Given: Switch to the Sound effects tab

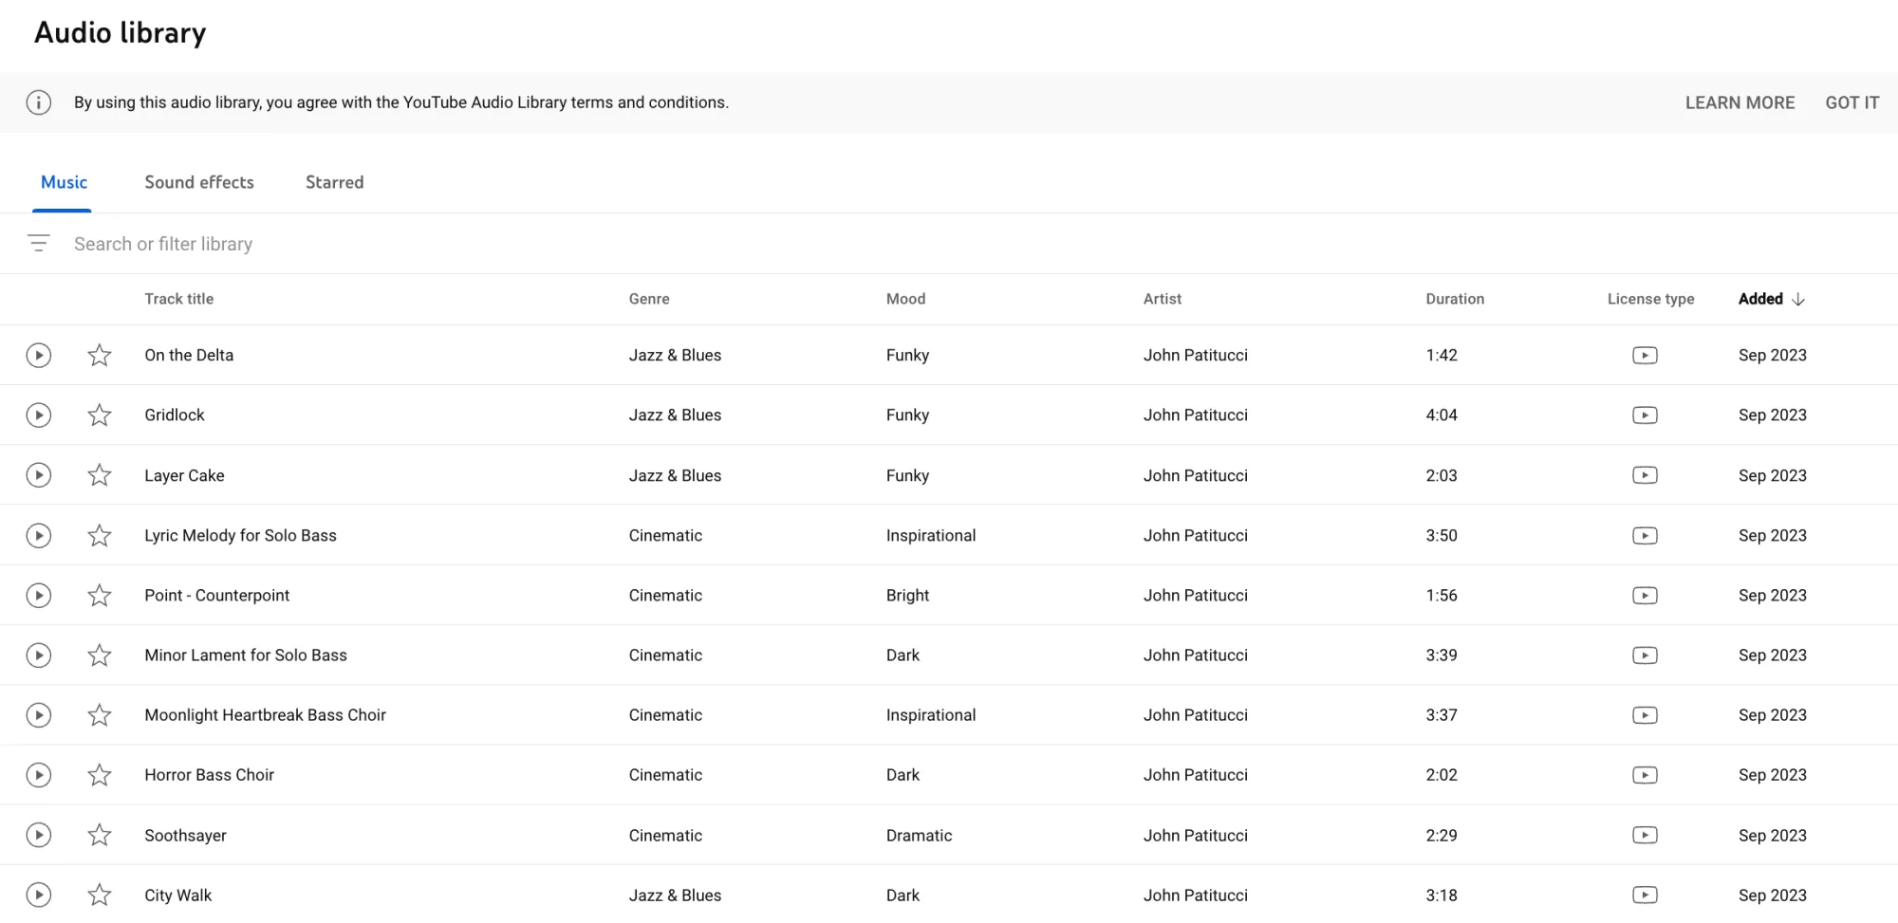Looking at the screenshot, I should pyautogui.click(x=199, y=182).
